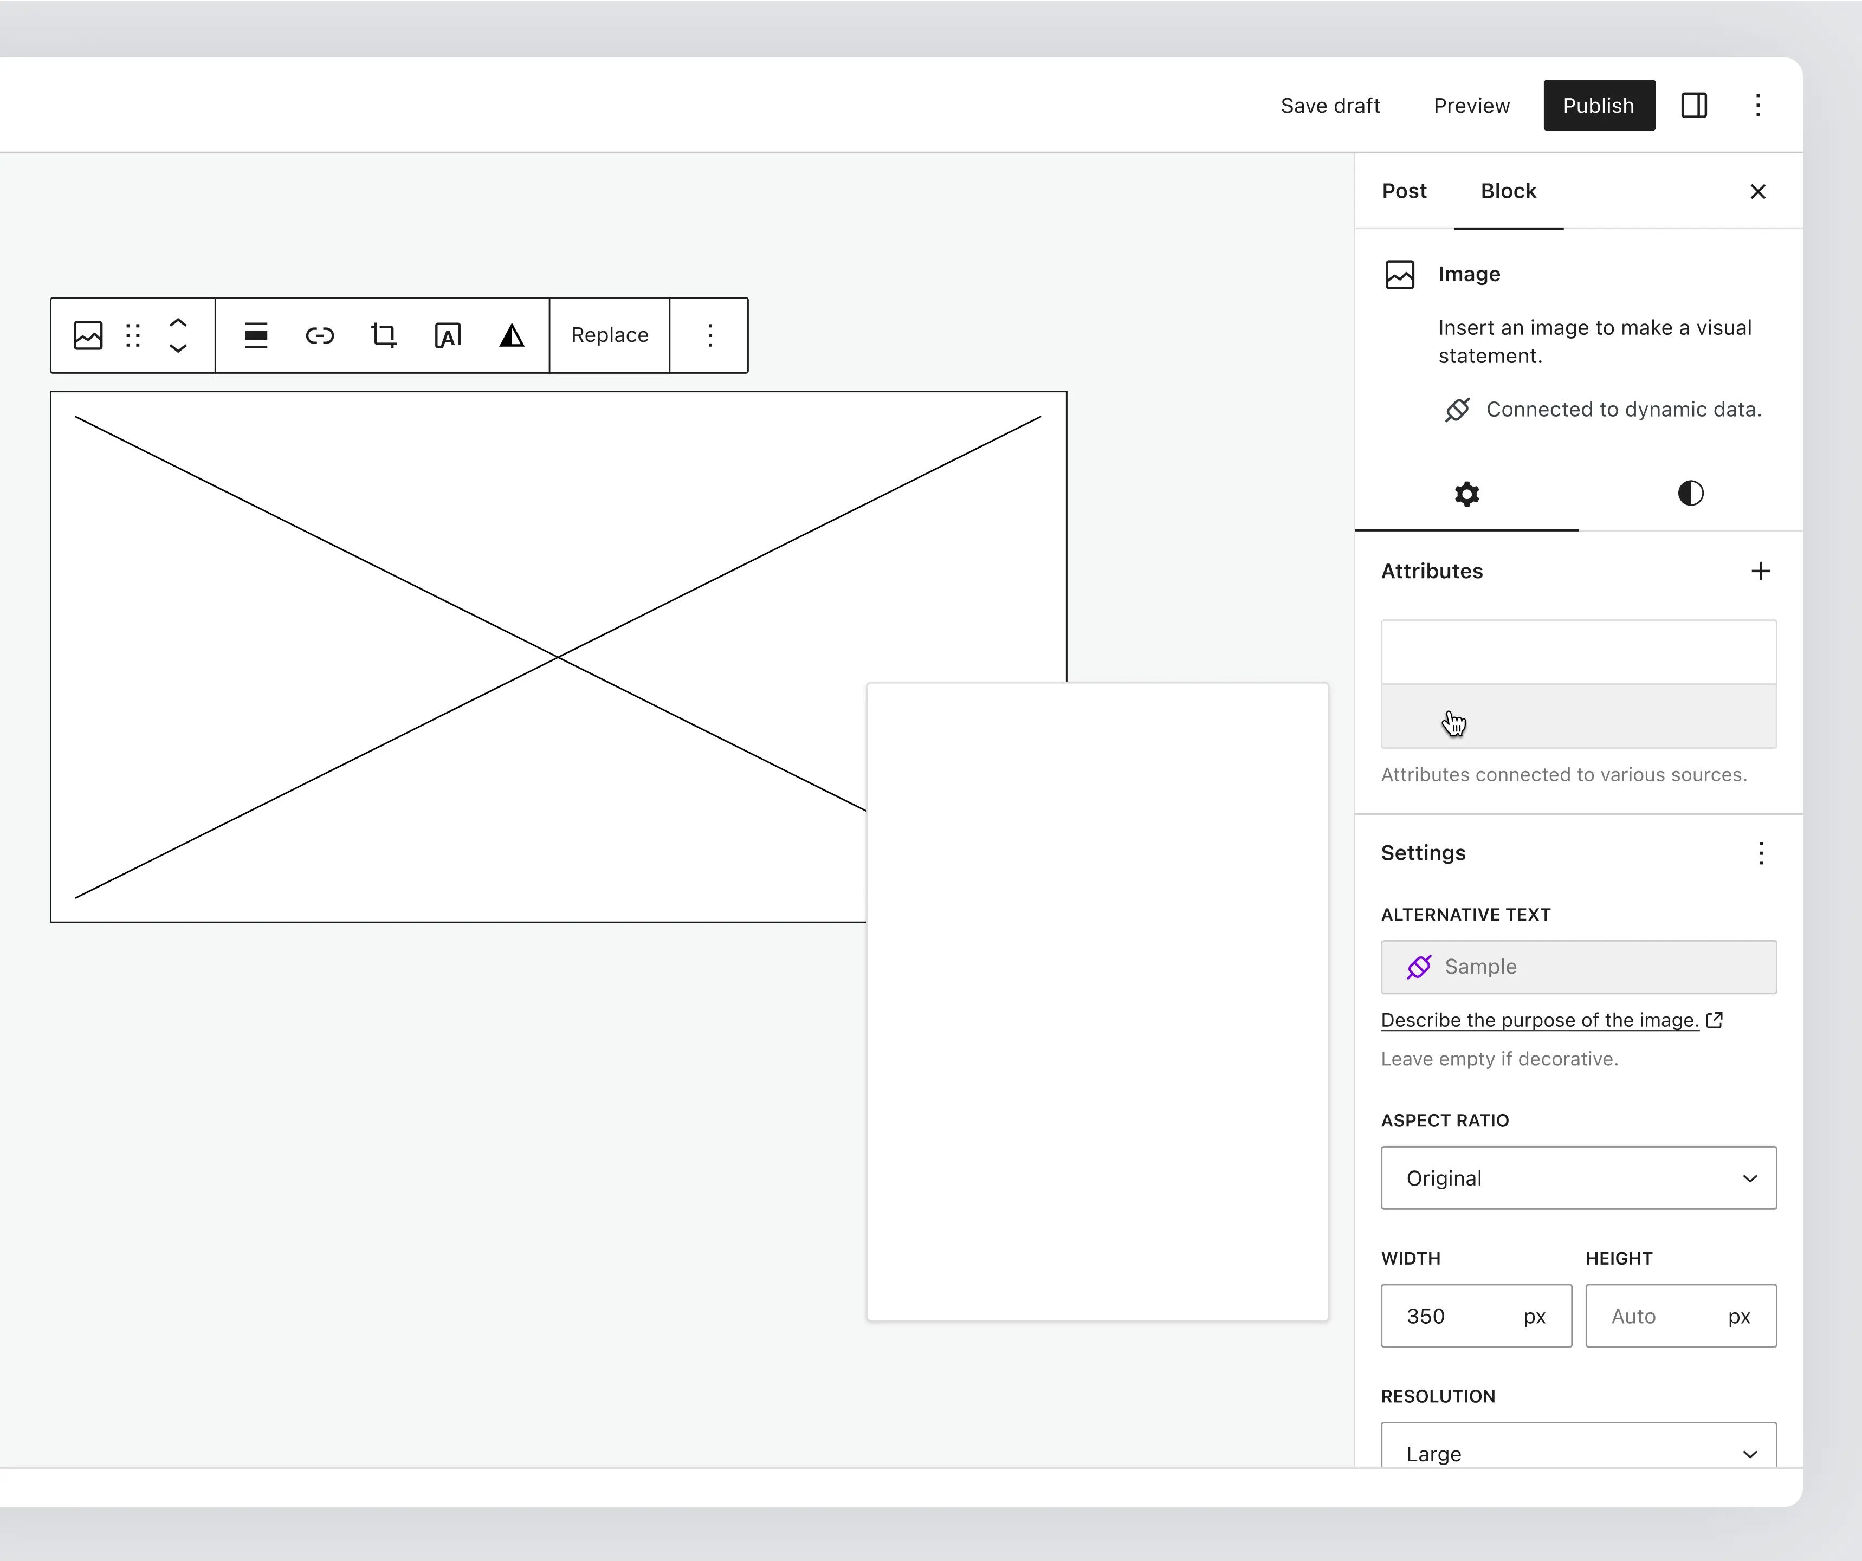The height and width of the screenshot is (1561, 1862).
Task: Select the crop tool icon
Action: click(x=384, y=335)
